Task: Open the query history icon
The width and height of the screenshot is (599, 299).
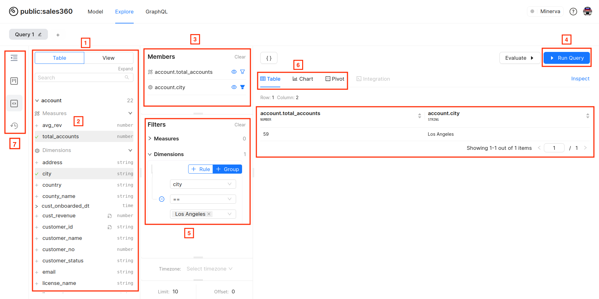Action: tap(14, 126)
